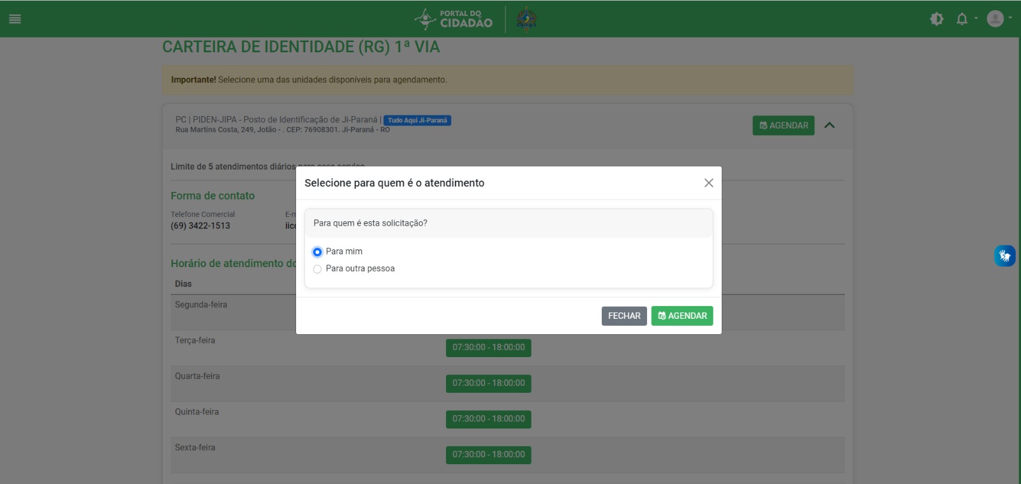Expand the dropdown arrow beside the bell

point(976,18)
